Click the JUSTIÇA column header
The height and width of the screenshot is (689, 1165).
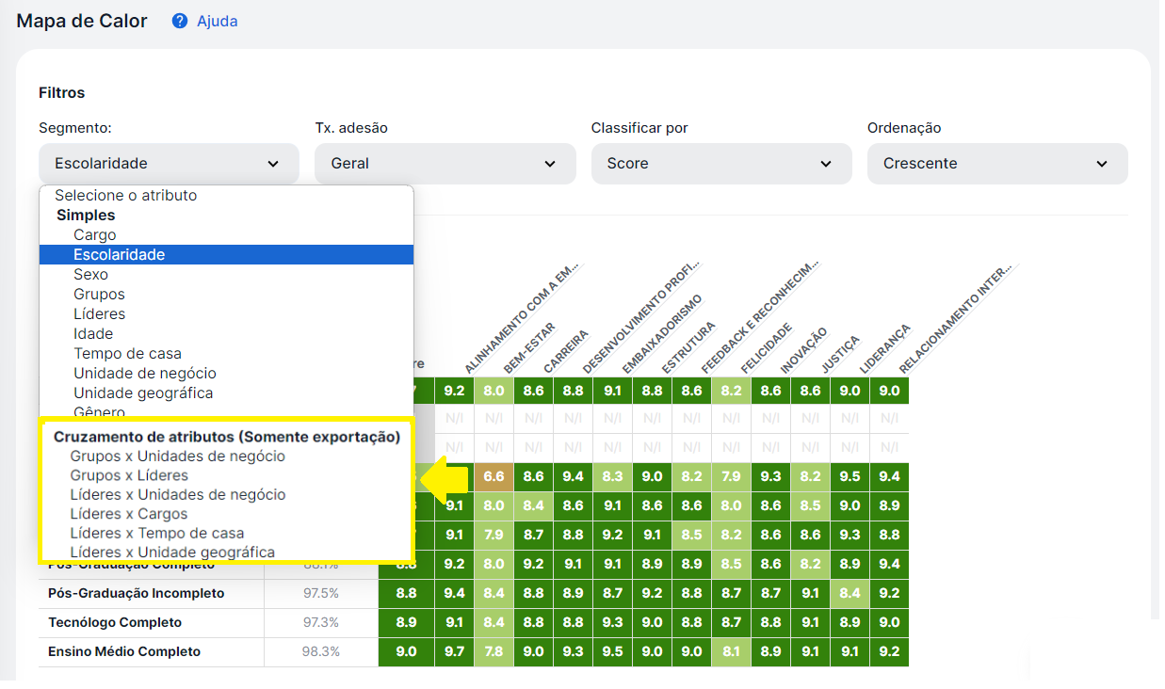(839, 355)
